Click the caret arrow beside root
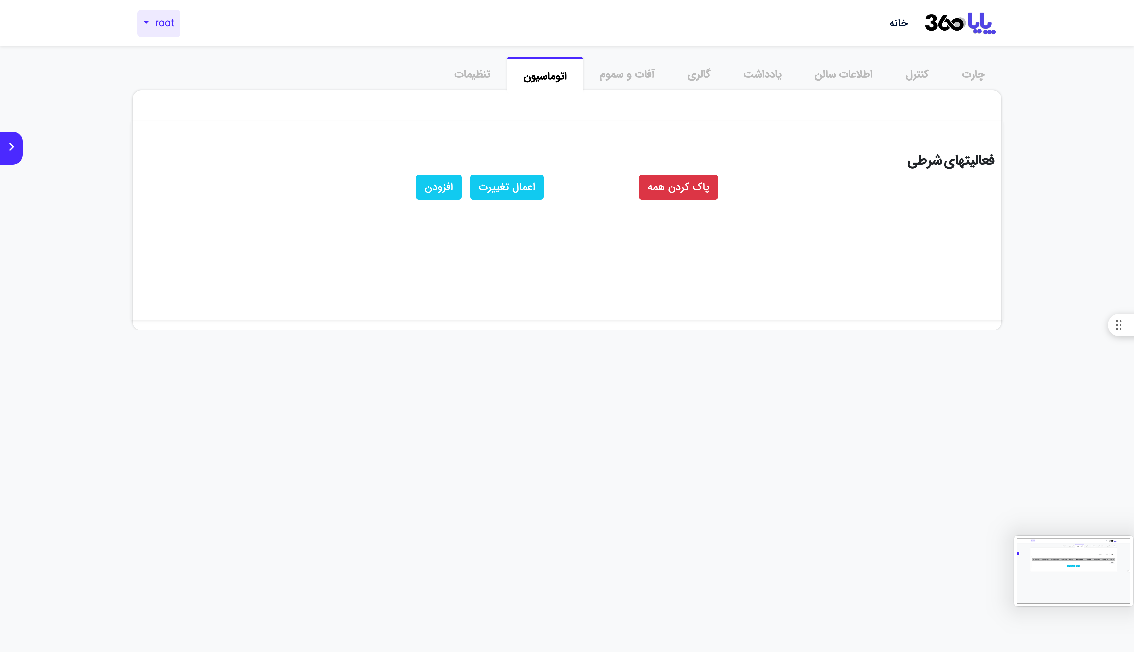Image resolution: width=1134 pixels, height=652 pixels. pos(146,22)
